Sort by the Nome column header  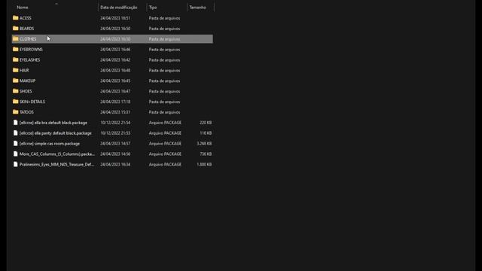23,7
